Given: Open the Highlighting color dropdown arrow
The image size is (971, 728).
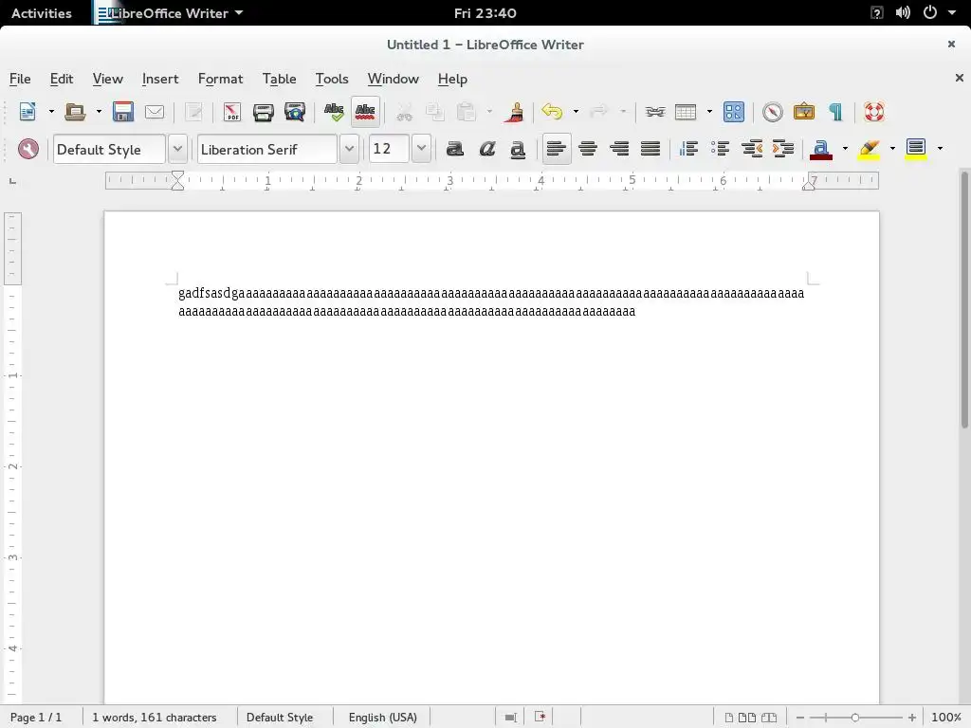Looking at the screenshot, I should click(x=892, y=149).
